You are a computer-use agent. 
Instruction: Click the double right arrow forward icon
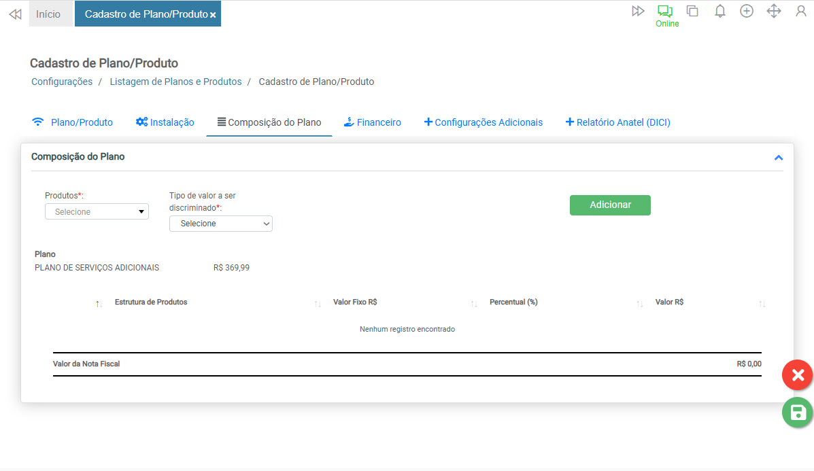click(x=638, y=11)
